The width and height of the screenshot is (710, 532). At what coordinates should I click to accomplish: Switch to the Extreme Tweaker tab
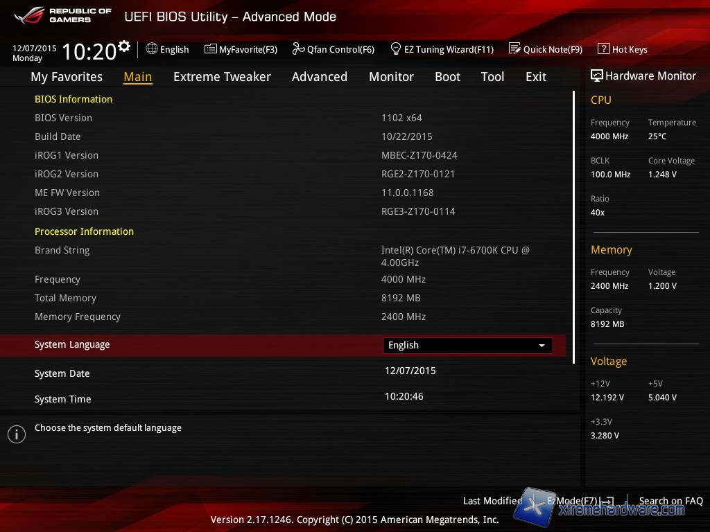coord(222,77)
